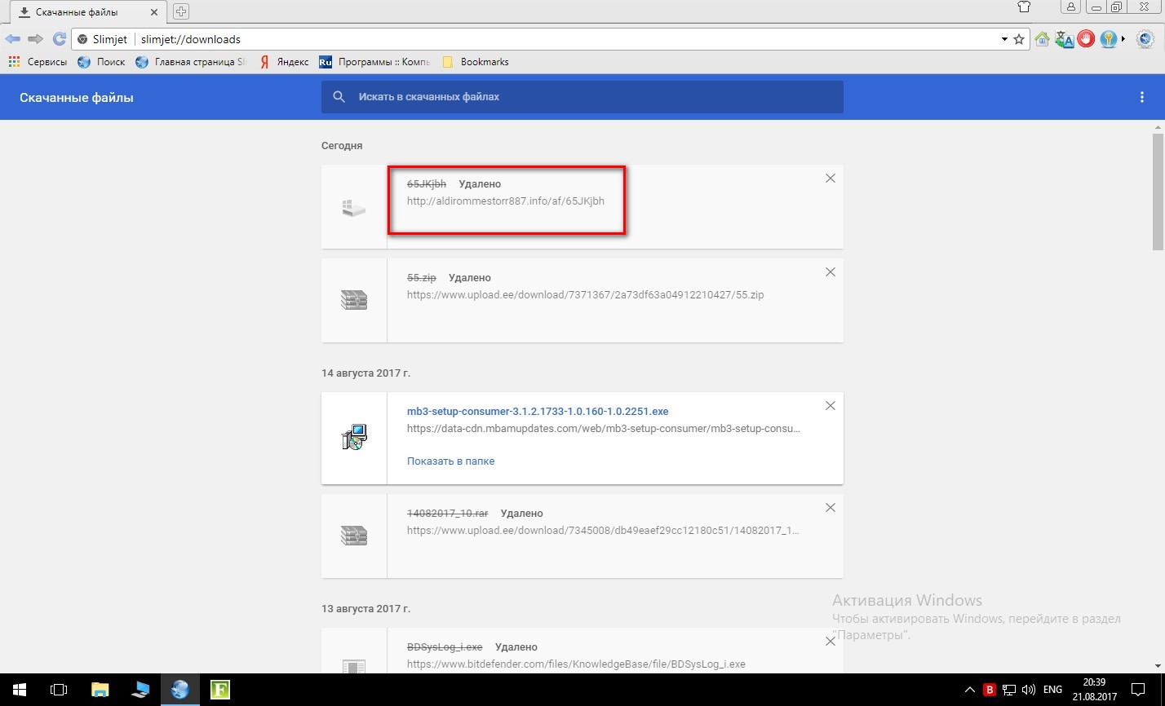Open the user profile button in title bar
The height and width of the screenshot is (706, 1165).
pos(1071,7)
